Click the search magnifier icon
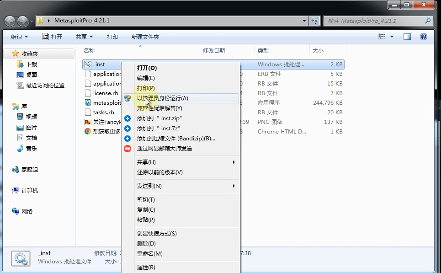Screen dimensions: 441x273 [428, 21]
